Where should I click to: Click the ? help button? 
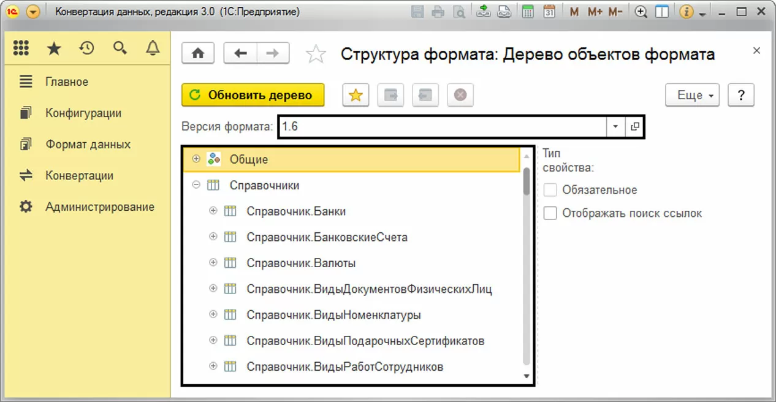coord(741,95)
